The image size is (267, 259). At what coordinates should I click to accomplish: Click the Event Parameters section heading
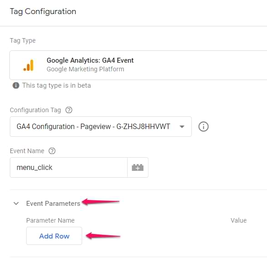tap(53, 204)
